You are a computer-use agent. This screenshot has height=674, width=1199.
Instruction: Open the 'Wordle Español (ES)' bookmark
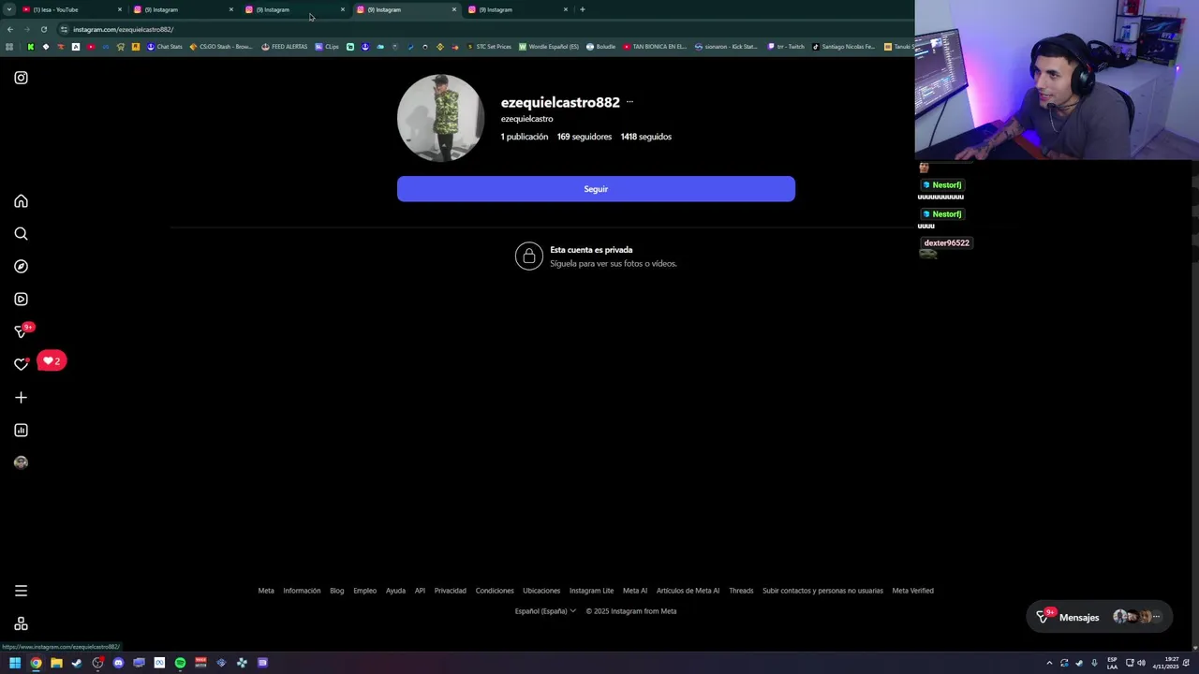(549, 47)
